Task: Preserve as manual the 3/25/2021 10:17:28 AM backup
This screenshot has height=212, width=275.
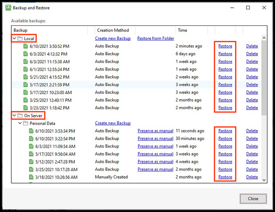Action: [x=156, y=169]
